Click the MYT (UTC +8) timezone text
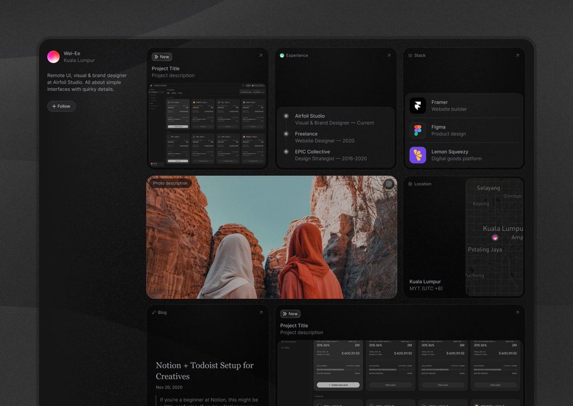Screen dimensions: 573x406 pyautogui.click(x=426, y=288)
